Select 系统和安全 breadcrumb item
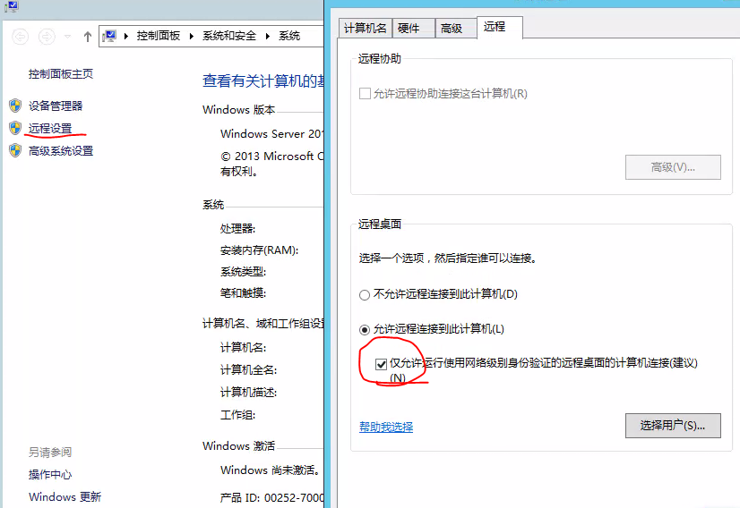 (x=228, y=36)
